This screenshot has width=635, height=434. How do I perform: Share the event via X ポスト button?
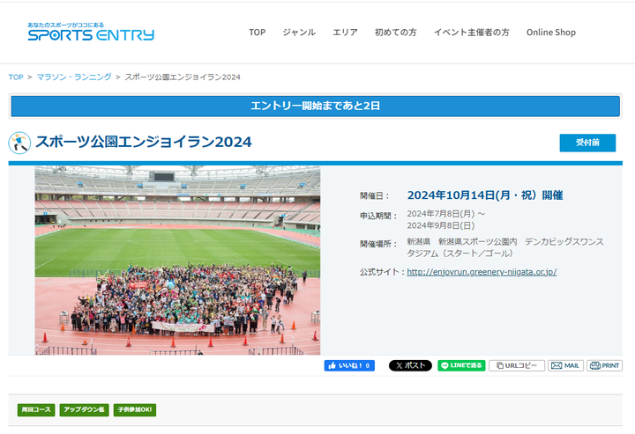point(410,365)
